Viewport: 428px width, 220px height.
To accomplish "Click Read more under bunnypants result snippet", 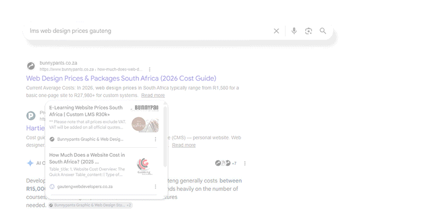I will click(153, 96).
